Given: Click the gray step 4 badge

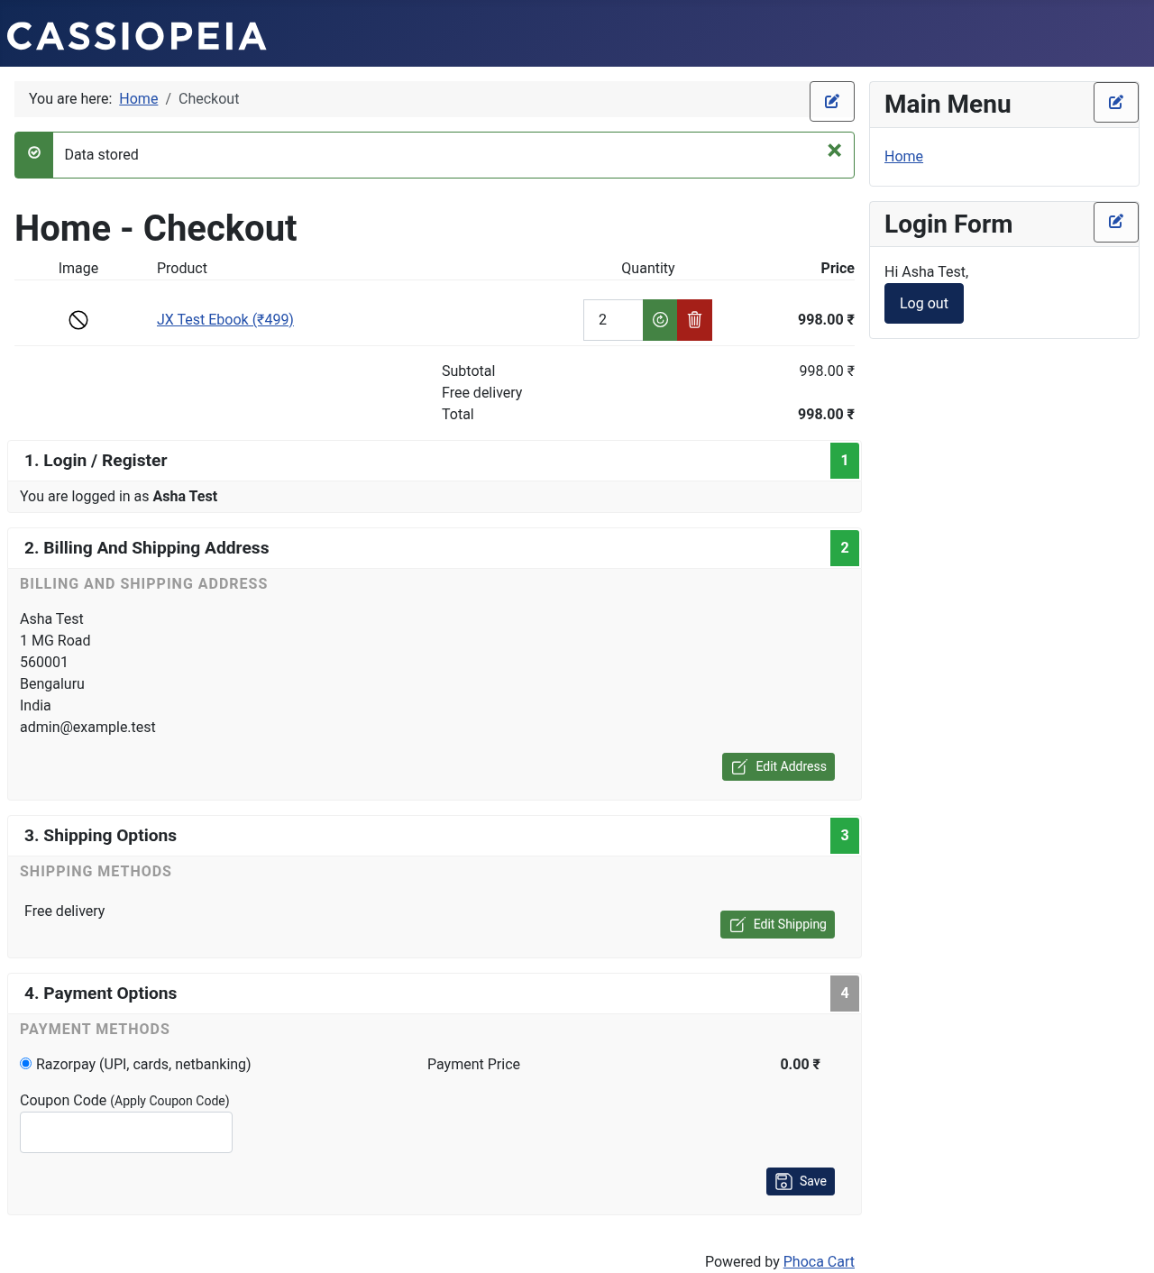Looking at the screenshot, I should [845, 994].
